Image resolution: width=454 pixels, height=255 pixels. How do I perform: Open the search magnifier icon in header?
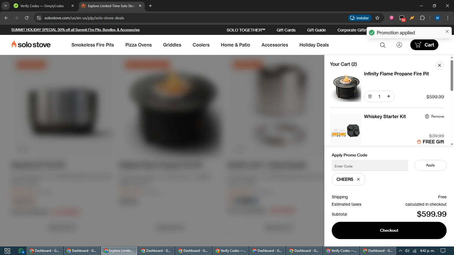point(383,45)
